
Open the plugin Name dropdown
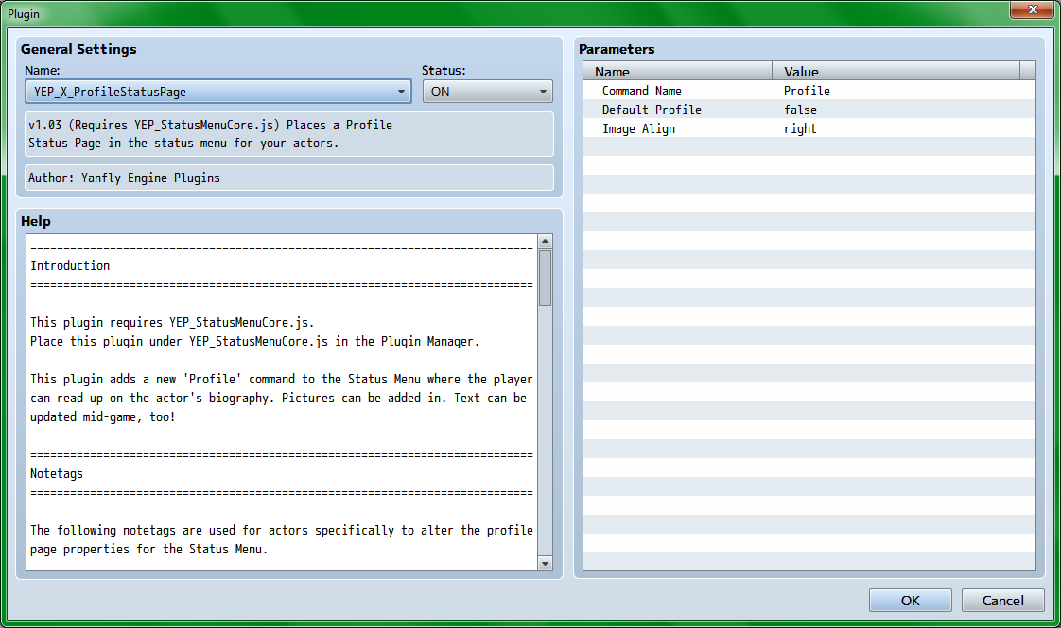[x=217, y=92]
